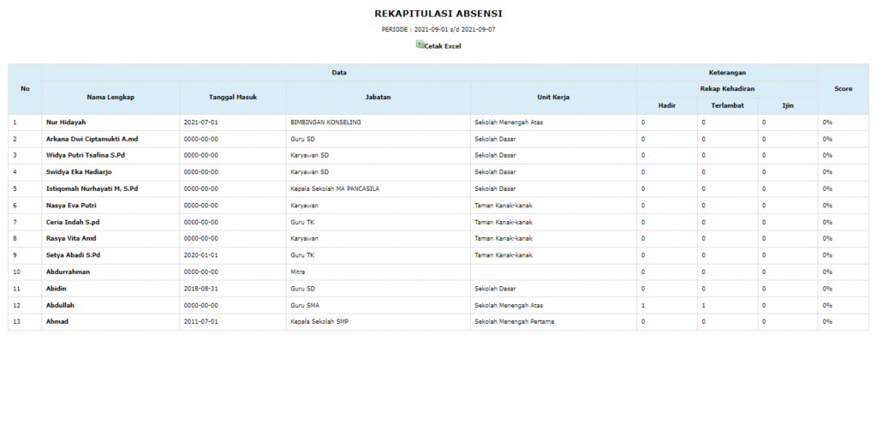This screenshot has height=430, width=877.
Task: Click the Nama Lengkap column header
Action: [x=110, y=97]
